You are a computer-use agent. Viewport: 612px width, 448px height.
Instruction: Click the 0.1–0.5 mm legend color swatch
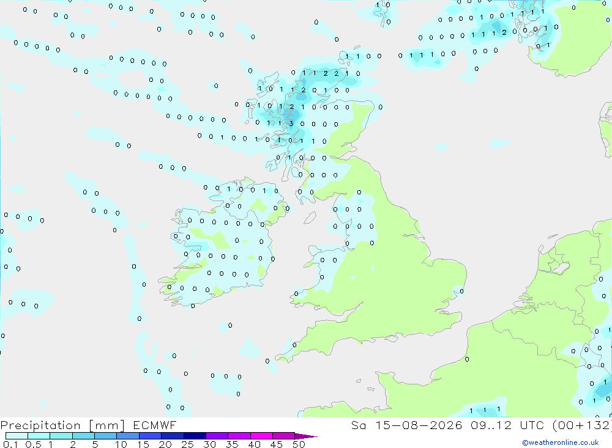17,436
